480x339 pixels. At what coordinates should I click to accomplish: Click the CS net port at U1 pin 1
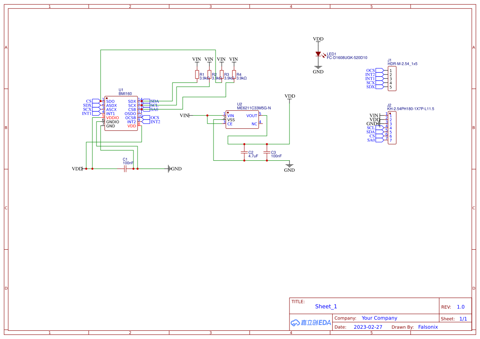click(93, 101)
